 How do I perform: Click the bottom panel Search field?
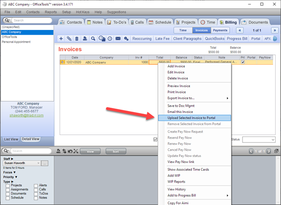(31, 151)
